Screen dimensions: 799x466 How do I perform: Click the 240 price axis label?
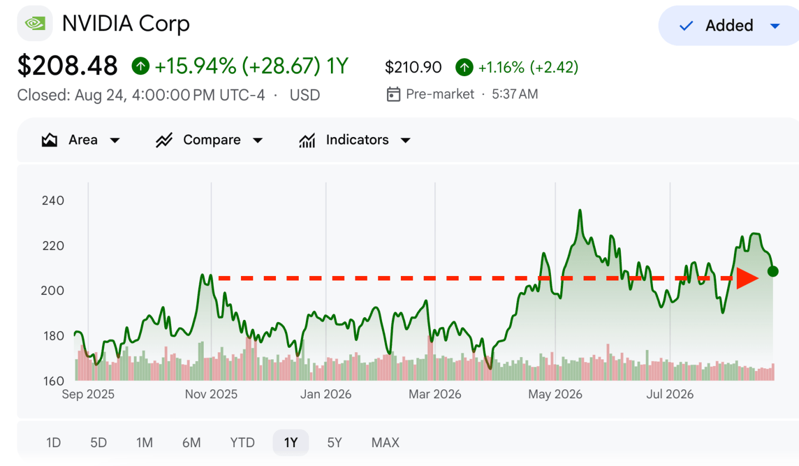(x=53, y=201)
